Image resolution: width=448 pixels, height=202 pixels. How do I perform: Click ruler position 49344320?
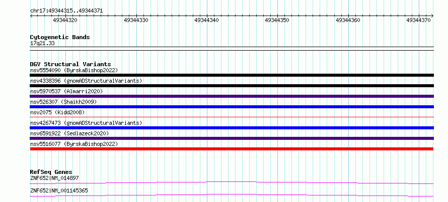[65, 20]
